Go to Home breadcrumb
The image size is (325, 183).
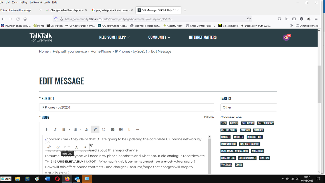[x=44, y=51]
